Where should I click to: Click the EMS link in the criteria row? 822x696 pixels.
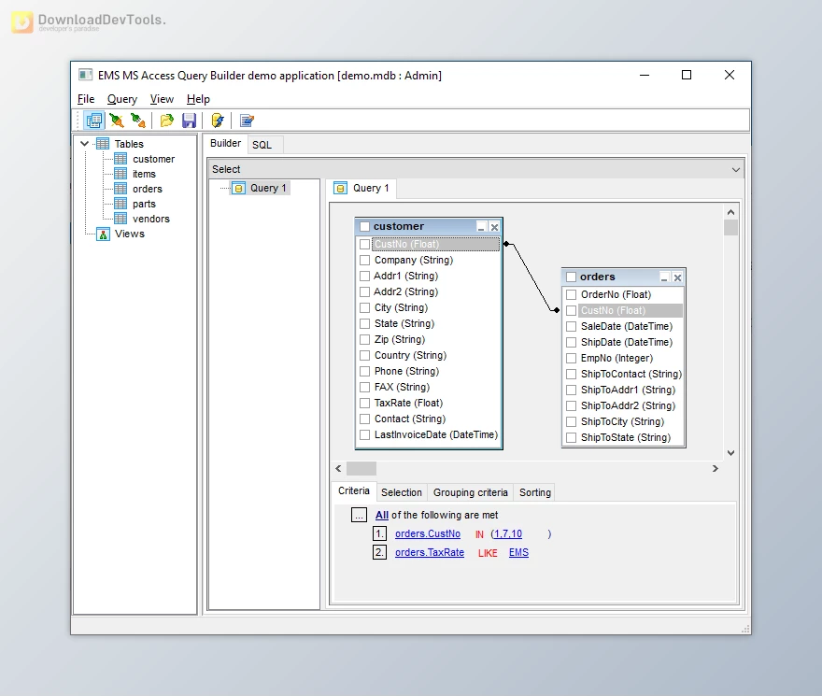[518, 552]
